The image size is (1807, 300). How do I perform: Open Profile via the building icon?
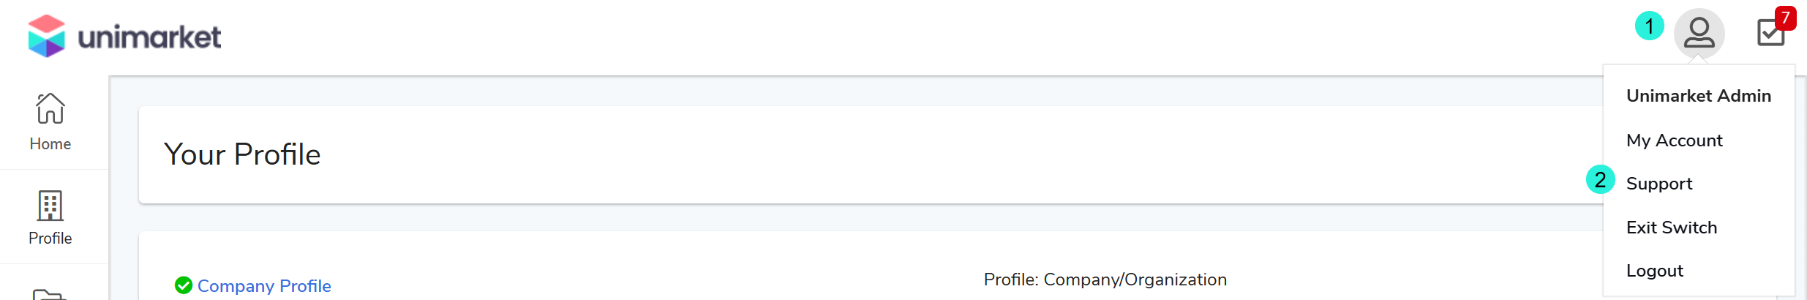[50, 206]
